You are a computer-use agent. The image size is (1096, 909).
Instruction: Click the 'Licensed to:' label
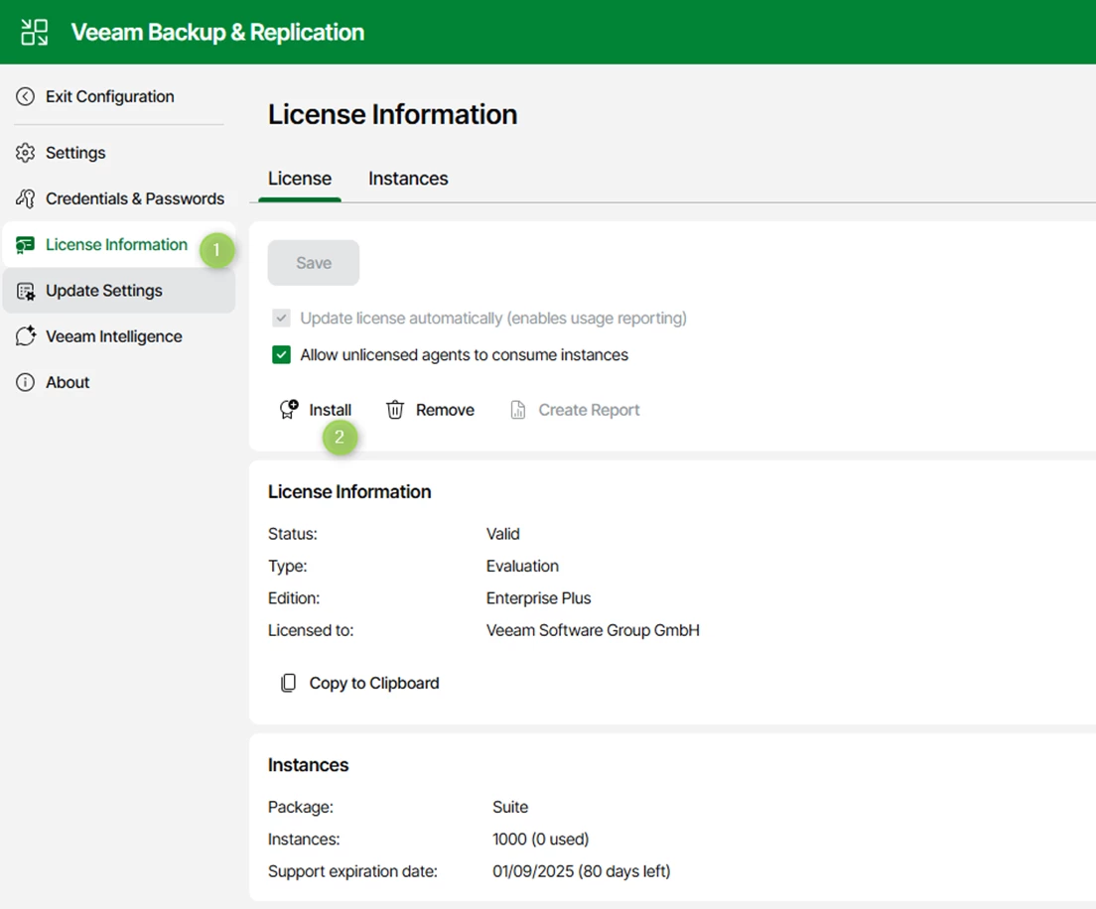click(311, 630)
